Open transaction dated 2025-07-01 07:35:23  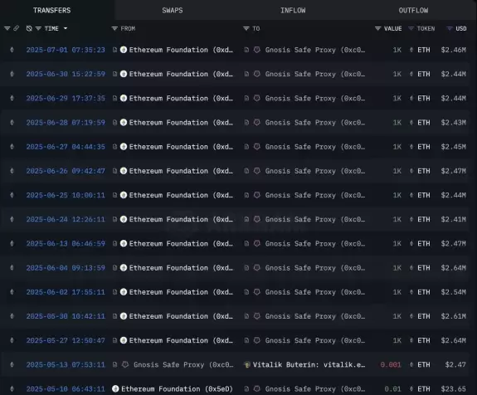pos(66,50)
